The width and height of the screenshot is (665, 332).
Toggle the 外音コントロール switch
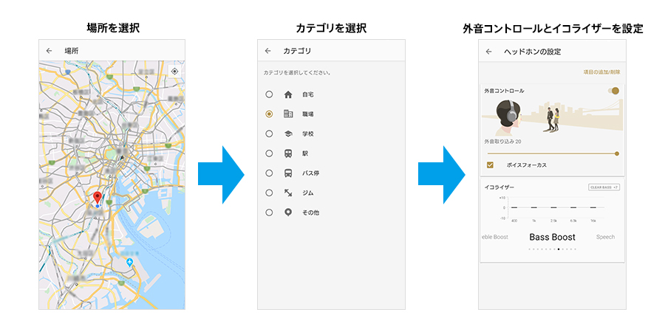[x=613, y=91]
